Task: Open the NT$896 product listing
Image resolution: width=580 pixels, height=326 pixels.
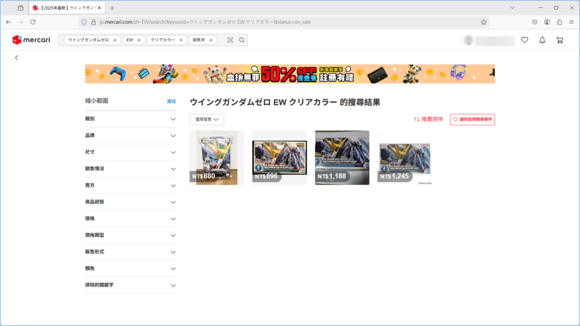Action: pyautogui.click(x=280, y=158)
